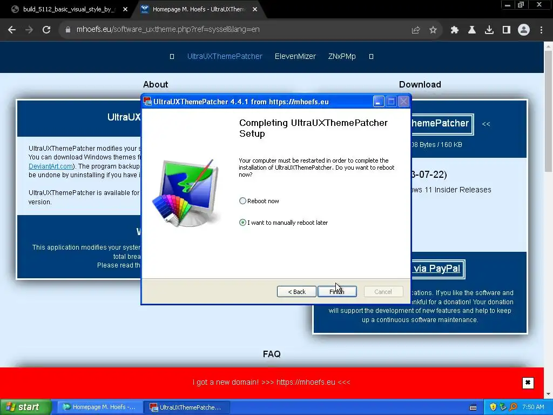Image resolution: width=553 pixels, height=415 pixels.
Task: Dismiss red banner with X button
Action: coord(528,383)
